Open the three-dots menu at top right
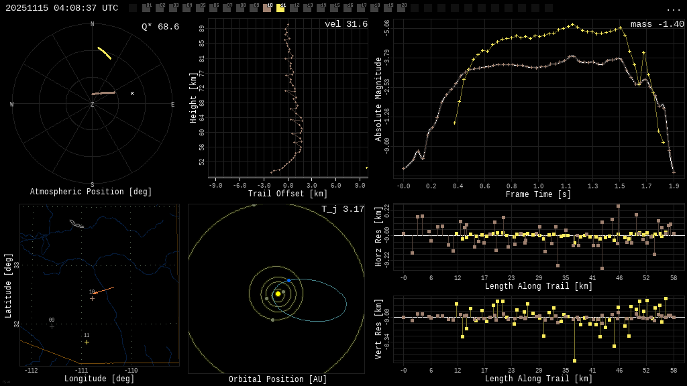 (673, 9)
